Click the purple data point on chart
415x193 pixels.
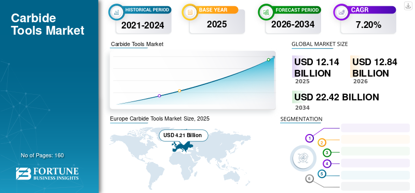click(159, 96)
